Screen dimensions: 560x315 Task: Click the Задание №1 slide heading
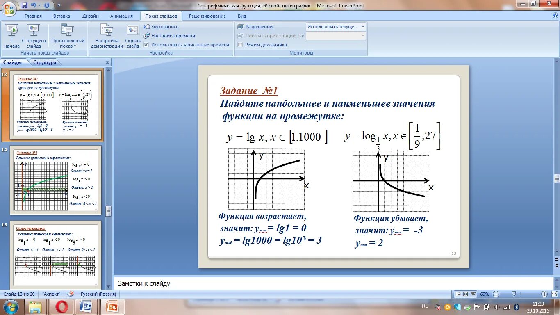point(249,91)
